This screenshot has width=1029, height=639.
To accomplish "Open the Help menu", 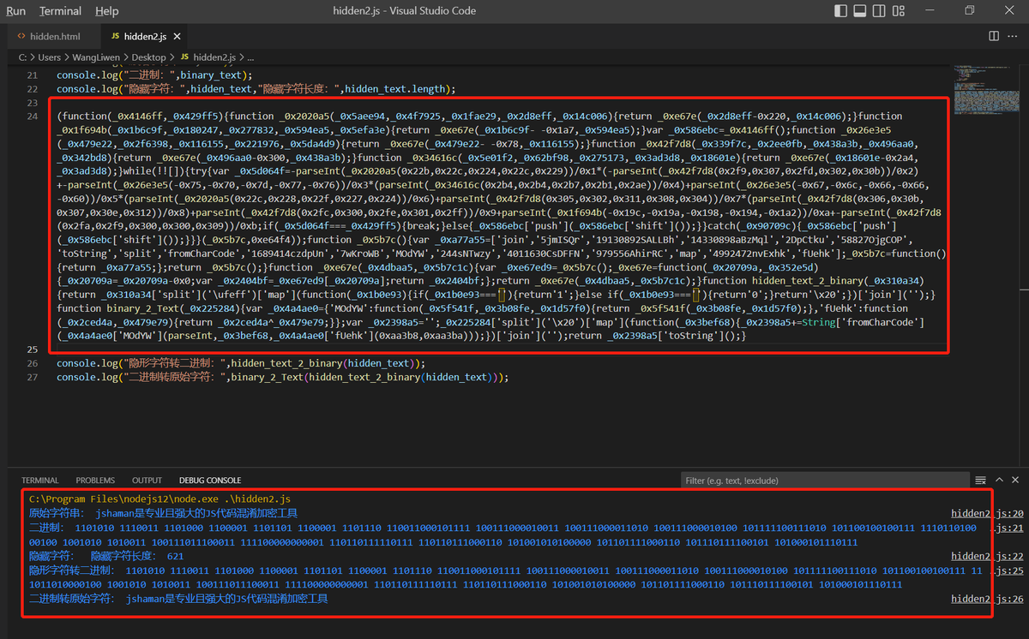I will pyautogui.click(x=107, y=11).
